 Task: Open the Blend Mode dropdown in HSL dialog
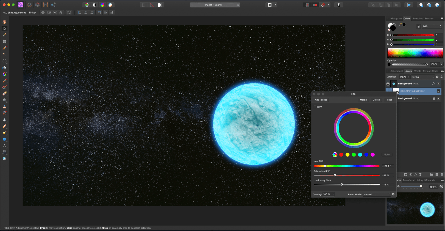[376, 194]
